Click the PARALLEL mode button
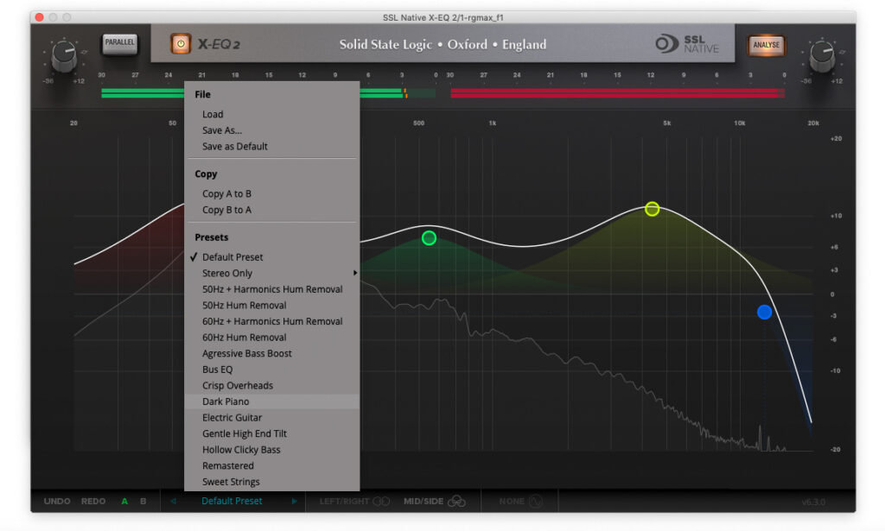This screenshot has height=531, width=885. click(x=119, y=43)
